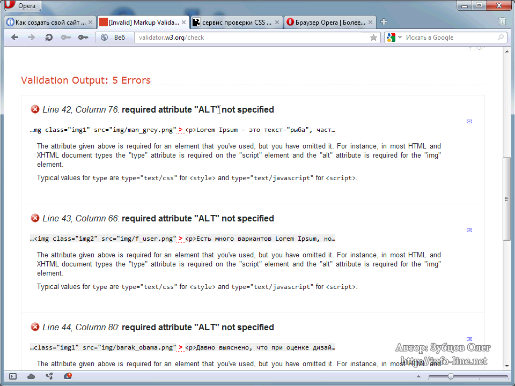The height and width of the screenshot is (386, 515).
Task: Open the Opera main menu button
Action: point(21,6)
